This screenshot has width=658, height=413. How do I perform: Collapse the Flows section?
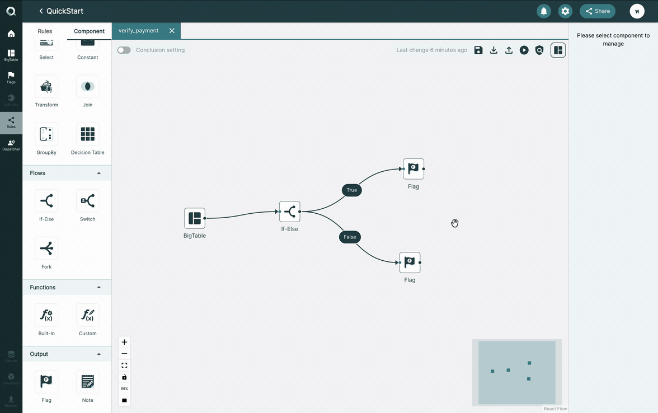(x=99, y=173)
